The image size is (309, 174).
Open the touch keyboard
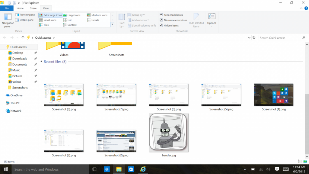pyautogui.click(x=286, y=169)
